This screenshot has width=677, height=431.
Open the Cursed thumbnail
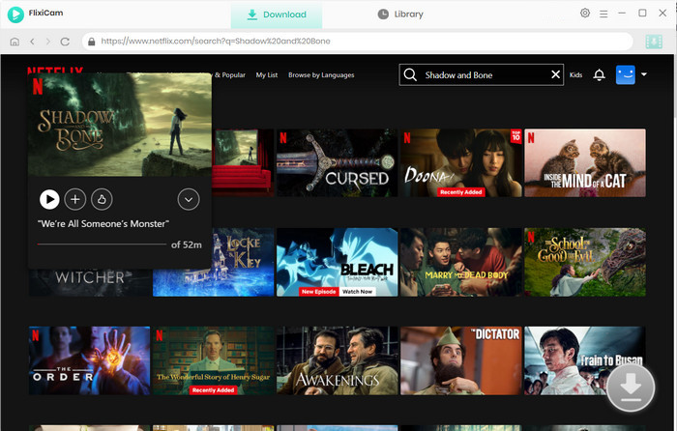click(x=337, y=162)
